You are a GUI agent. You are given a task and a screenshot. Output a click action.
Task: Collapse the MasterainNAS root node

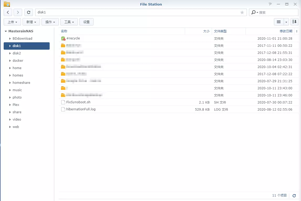[6, 31]
